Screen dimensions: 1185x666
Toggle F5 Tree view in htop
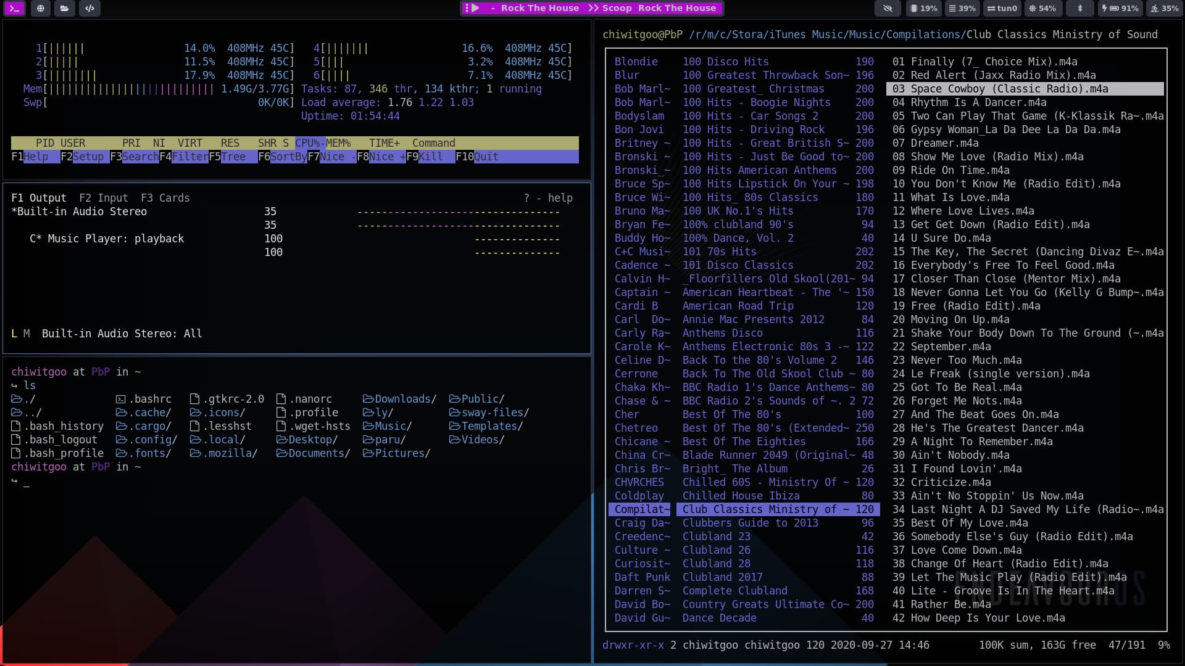(233, 157)
